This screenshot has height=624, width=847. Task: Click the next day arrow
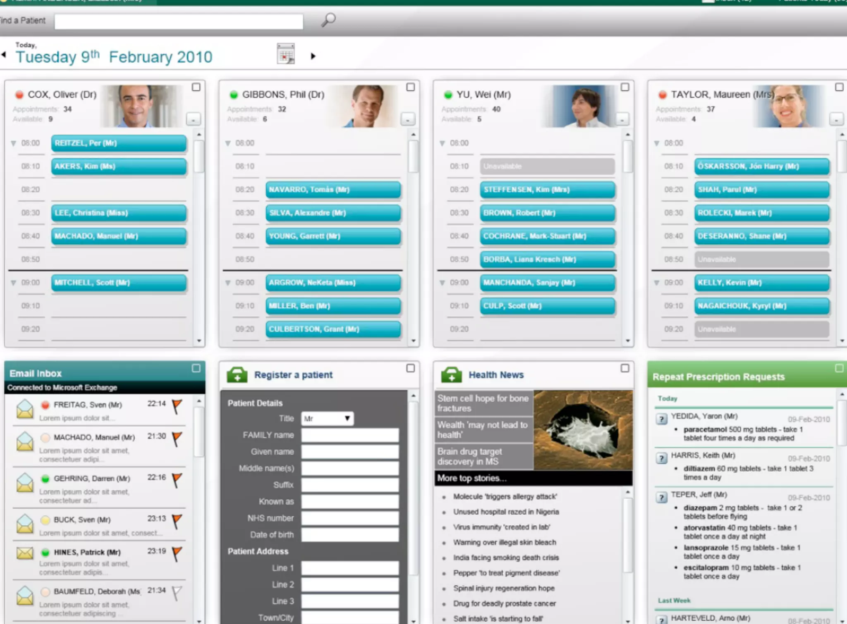pos(313,56)
